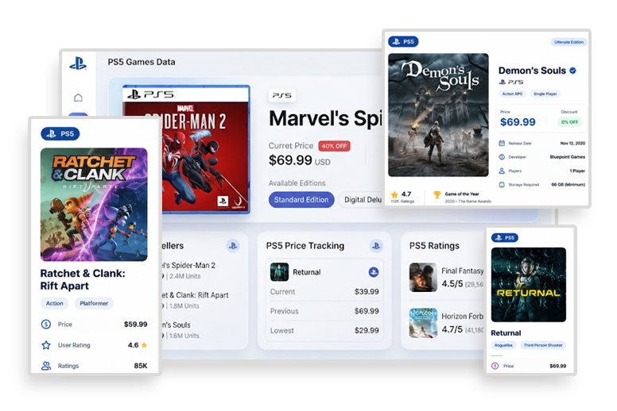Screen dimensions: 617x411
Task: Click the Returnal title on the Returnal card
Action: point(506,333)
